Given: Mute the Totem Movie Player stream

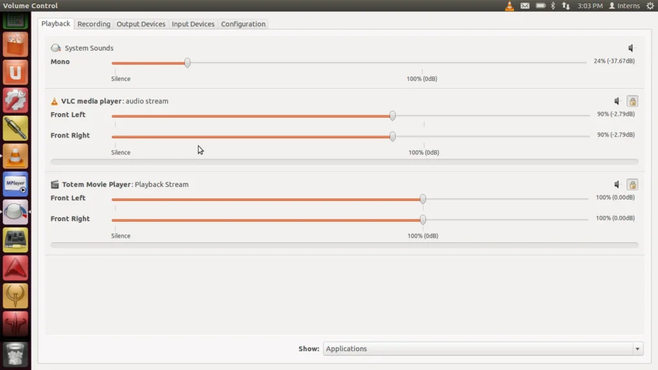Looking at the screenshot, I should point(616,184).
